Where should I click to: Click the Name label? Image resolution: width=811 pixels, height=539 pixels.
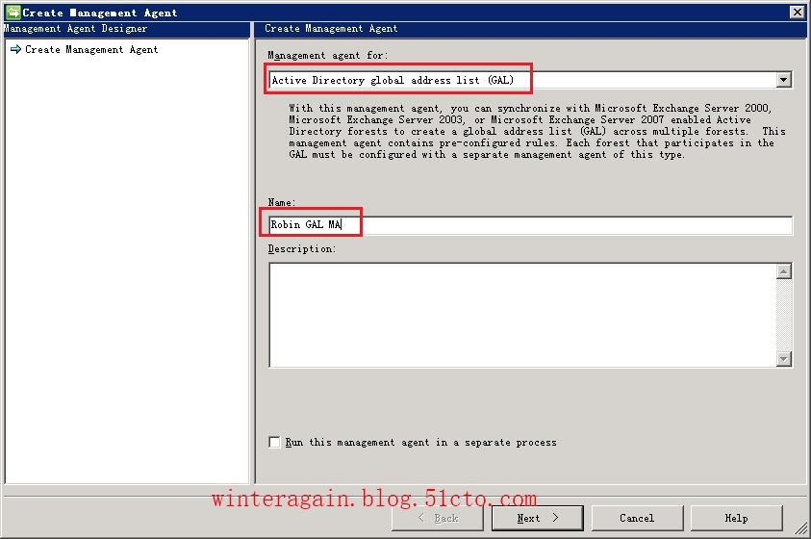(x=282, y=202)
